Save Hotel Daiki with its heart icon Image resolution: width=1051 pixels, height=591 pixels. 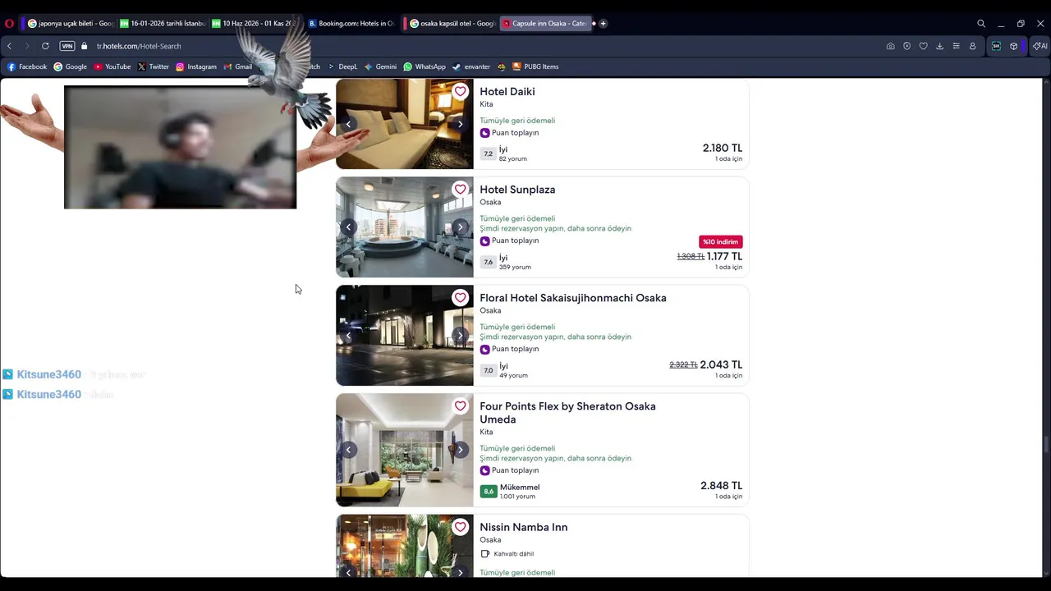point(460,91)
